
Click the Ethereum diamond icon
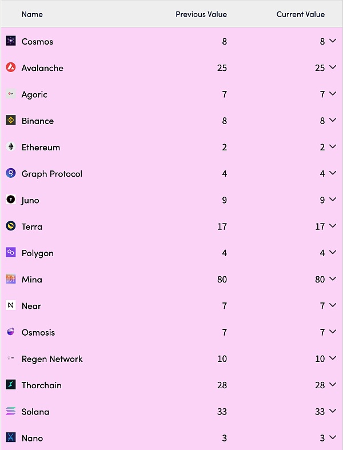point(11,147)
